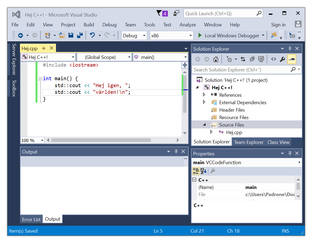The height and width of the screenshot is (243, 312).
Task: Click the editor vertical scrollbar thumb
Action: pos(185,94)
